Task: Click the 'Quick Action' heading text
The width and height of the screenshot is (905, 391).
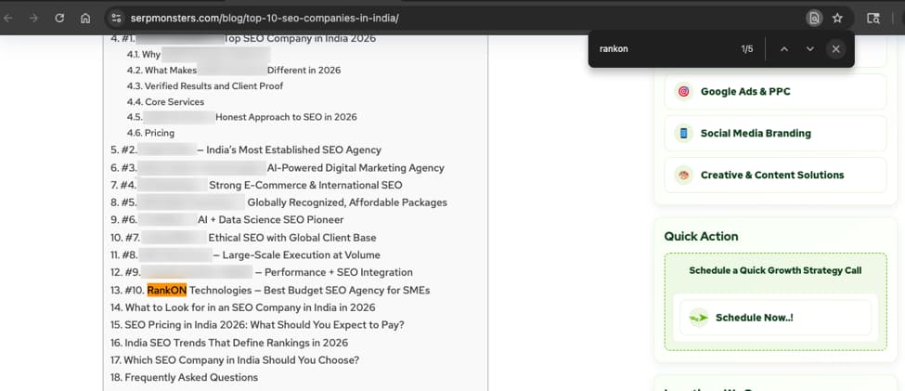Action: 701,236
